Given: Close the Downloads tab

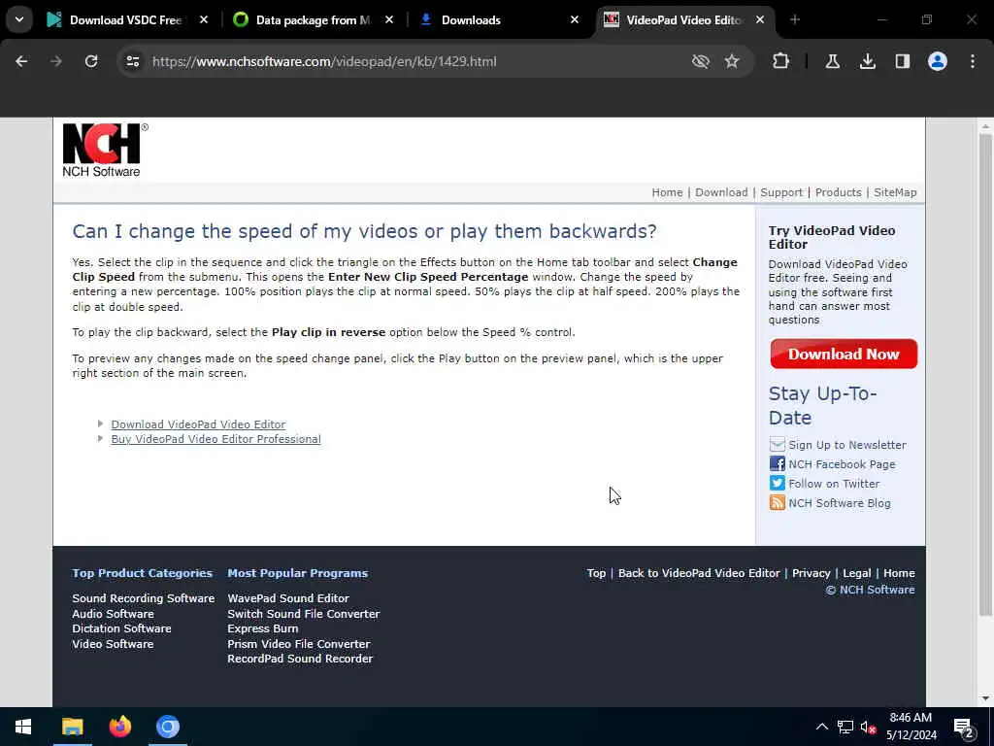Looking at the screenshot, I should point(575,19).
